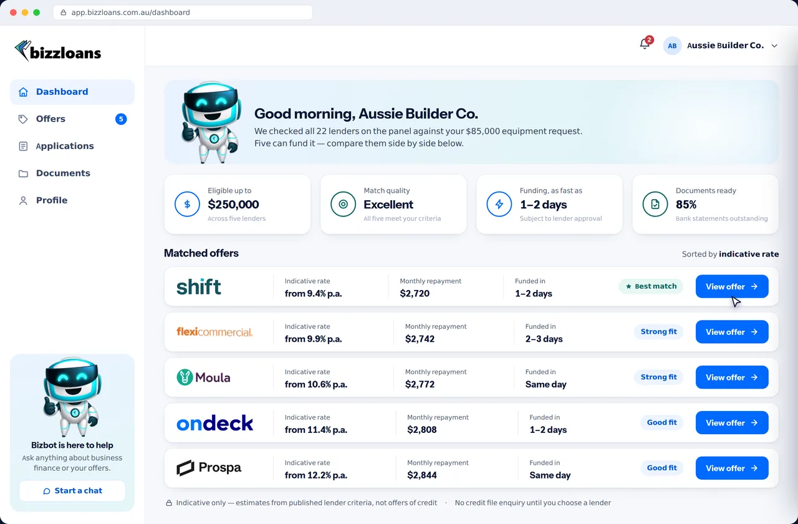Navigate to the Documents menu item
This screenshot has width=798, height=524.
click(72, 173)
